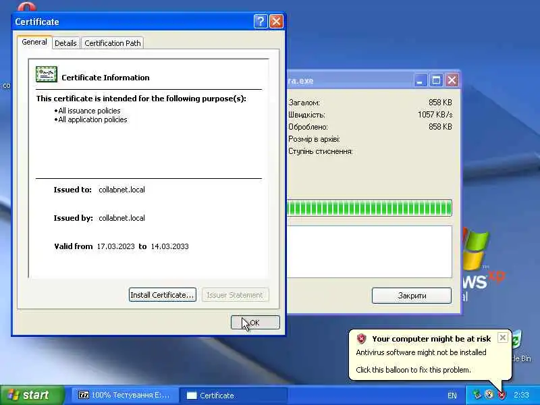Open the Certification Path tab
Screen dimensions: 540x405
click(x=112, y=43)
